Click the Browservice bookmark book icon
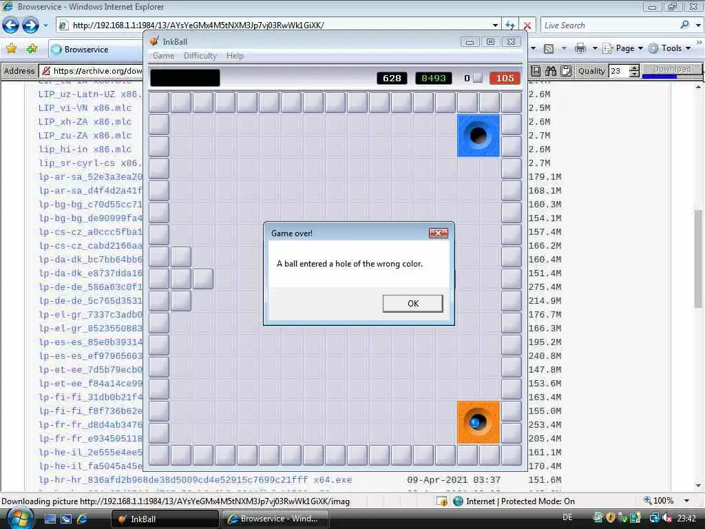 [x=536, y=71]
